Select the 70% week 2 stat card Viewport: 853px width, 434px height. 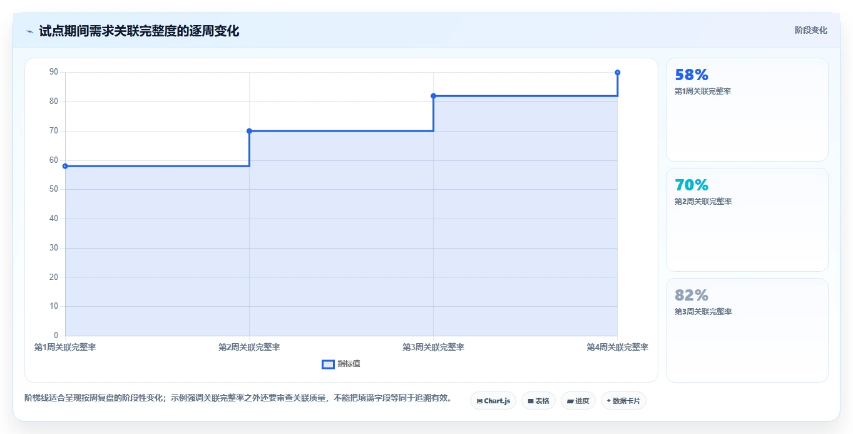pyautogui.click(x=747, y=220)
